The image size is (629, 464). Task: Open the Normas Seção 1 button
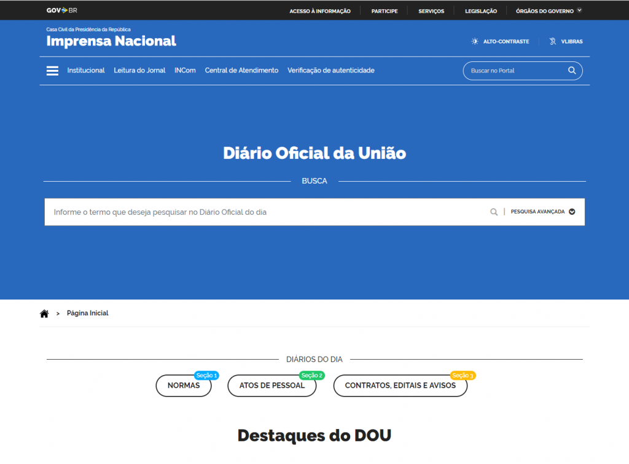pos(183,385)
